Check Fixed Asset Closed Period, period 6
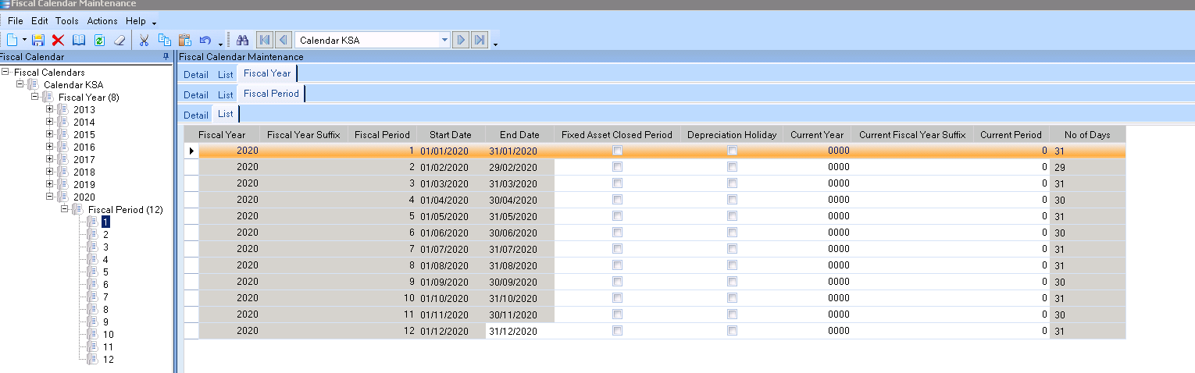 618,233
